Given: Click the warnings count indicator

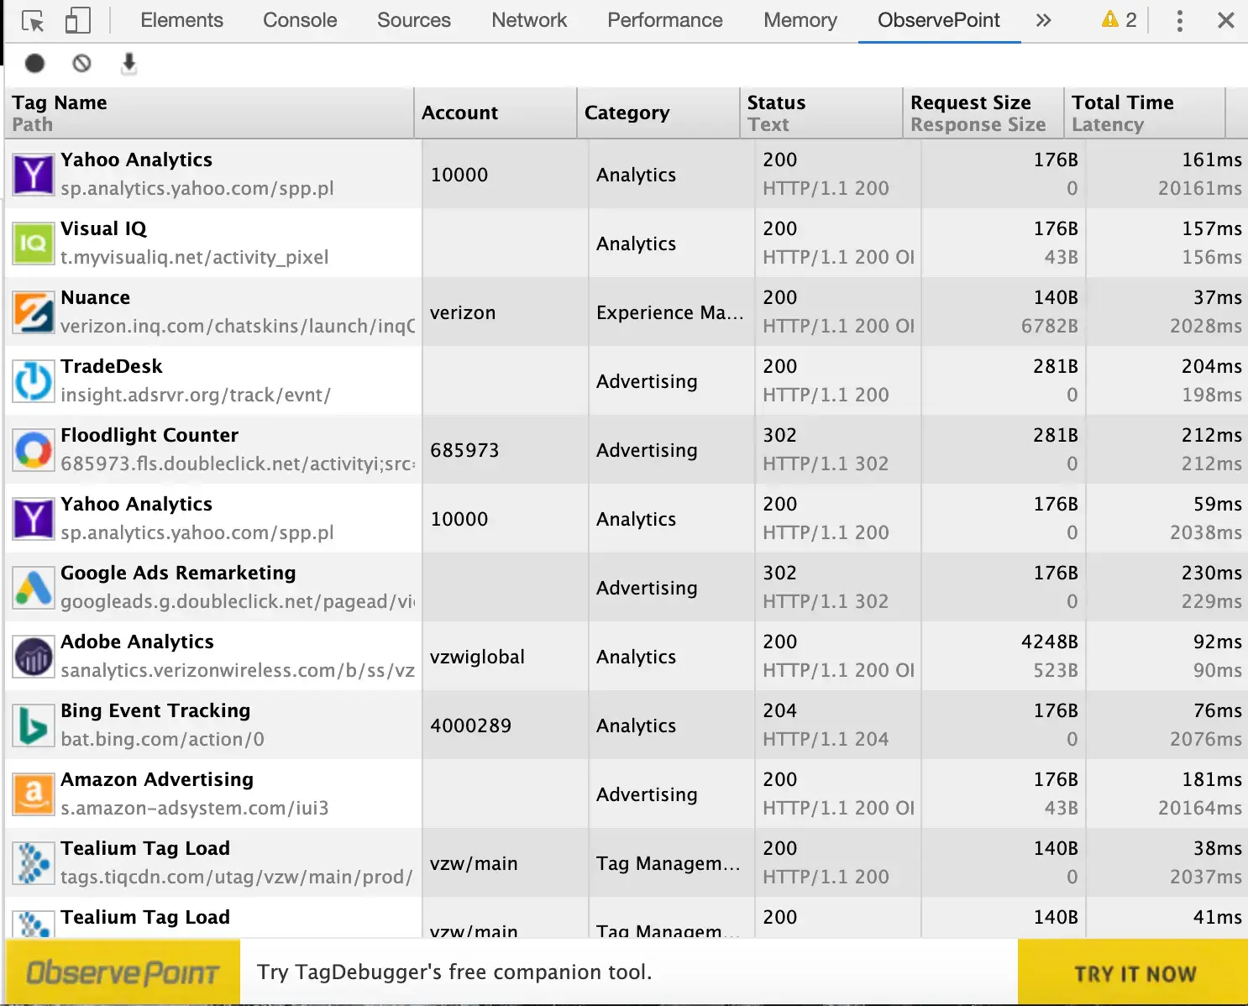Looking at the screenshot, I should [1119, 20].
